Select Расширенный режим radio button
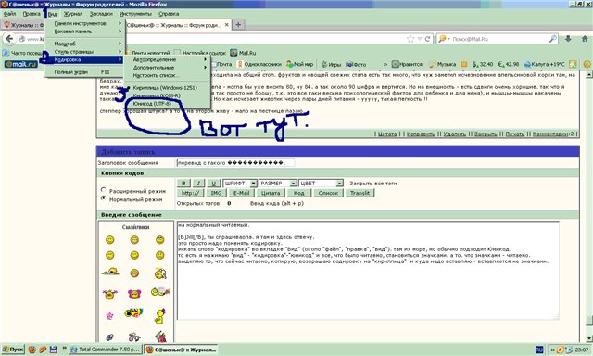The width and height of the screenshot is (593, 356). 103,189
